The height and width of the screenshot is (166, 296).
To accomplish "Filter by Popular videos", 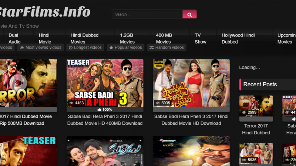I will (125, 48).
